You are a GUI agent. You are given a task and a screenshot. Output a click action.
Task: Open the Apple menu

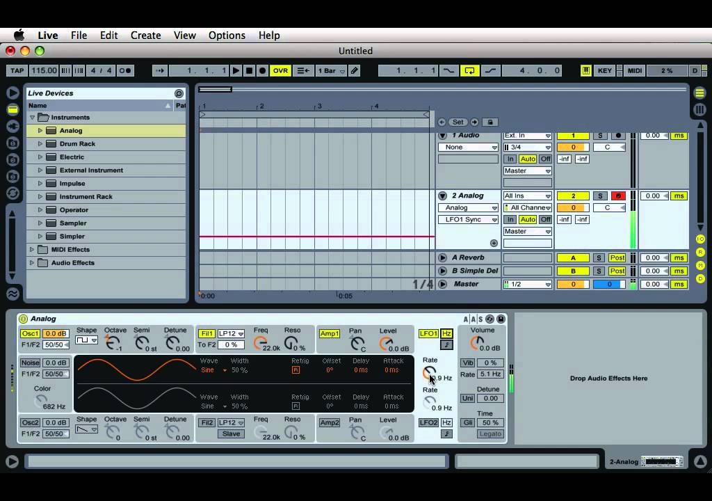19,35
